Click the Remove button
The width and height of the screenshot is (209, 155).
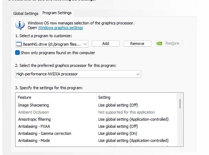137,44
